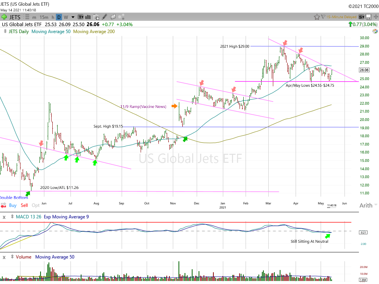
Task: Click the Opt options button
Action: (36, 205)
